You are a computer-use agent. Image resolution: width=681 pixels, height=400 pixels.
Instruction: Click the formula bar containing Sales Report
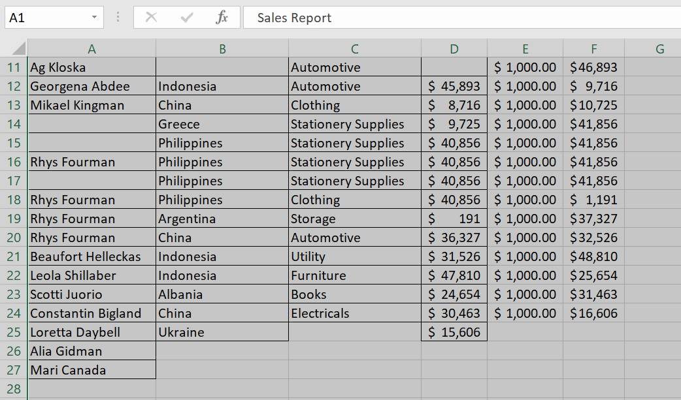tap(457, 18)
